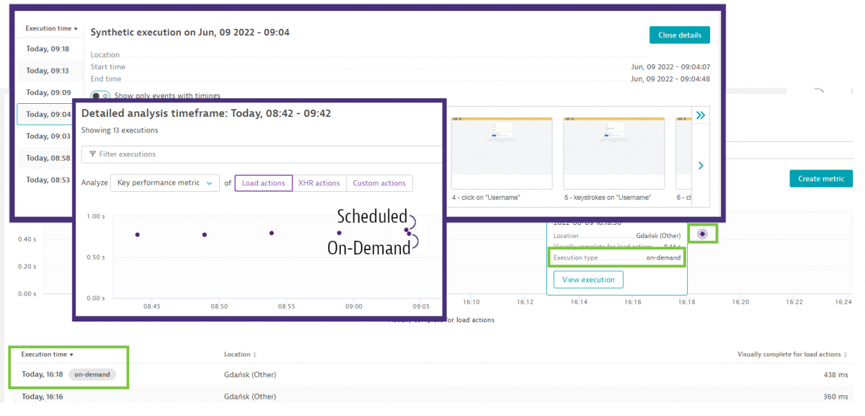Click the View execution button

(588, 280)
